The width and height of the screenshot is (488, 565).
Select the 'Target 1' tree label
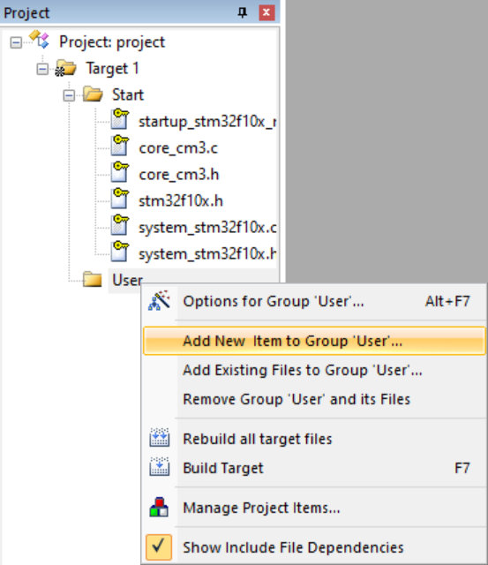click(112, 69)
